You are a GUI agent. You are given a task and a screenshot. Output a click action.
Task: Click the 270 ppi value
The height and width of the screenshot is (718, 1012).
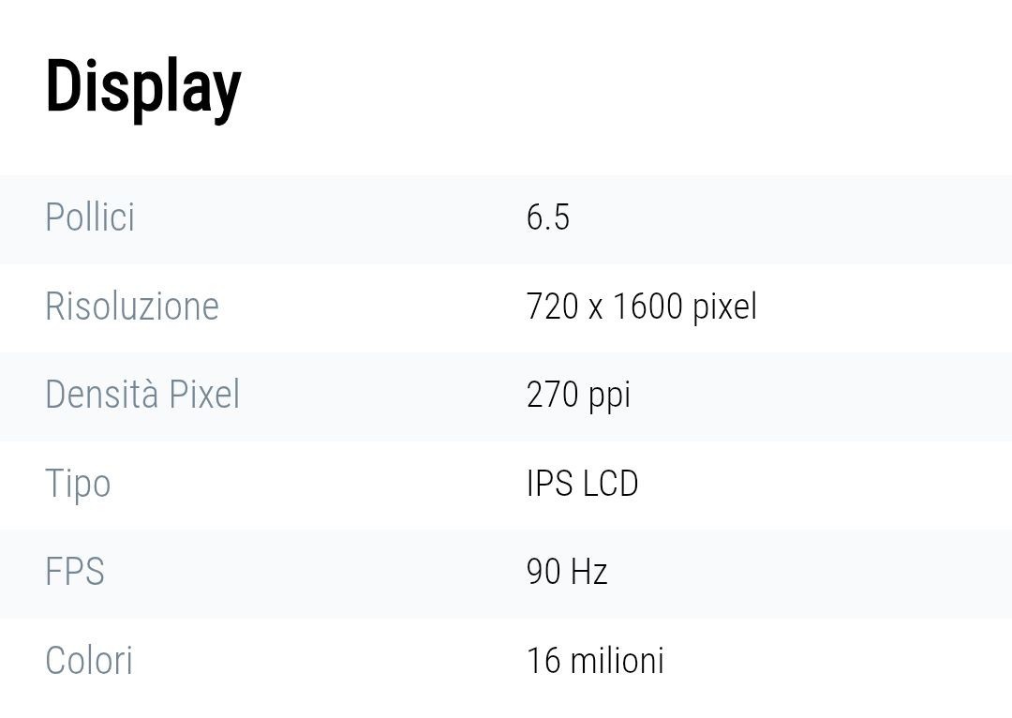(x=578, y=396)
